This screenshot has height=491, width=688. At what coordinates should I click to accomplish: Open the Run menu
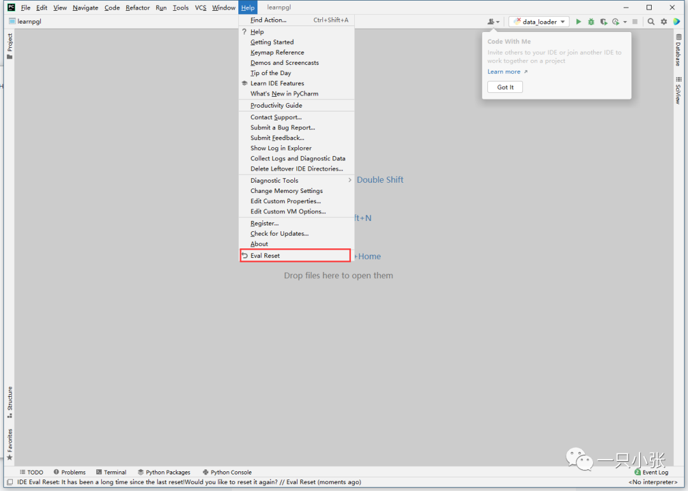(161, 8)
